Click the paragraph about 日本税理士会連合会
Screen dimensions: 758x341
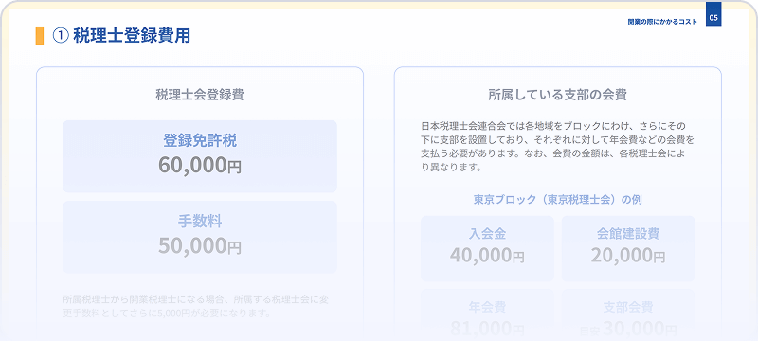pos(557,148)
